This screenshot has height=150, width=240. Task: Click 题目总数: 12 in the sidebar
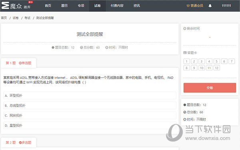point(195,105)
